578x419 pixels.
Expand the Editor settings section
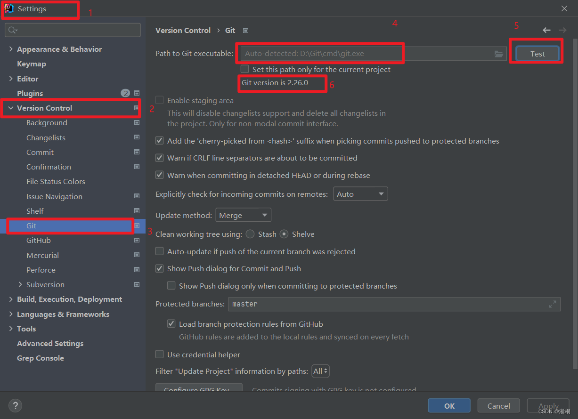11,79
